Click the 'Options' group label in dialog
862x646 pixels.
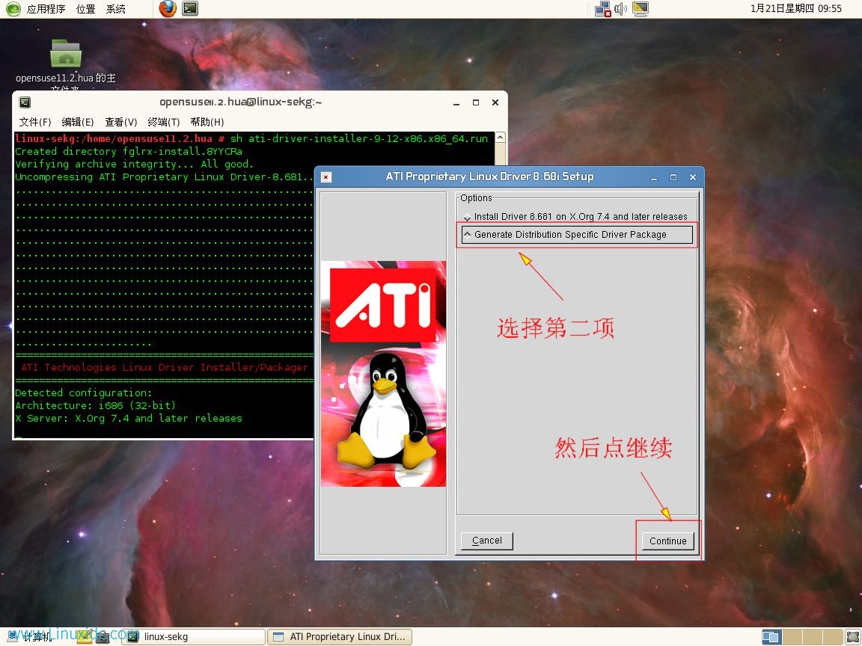(476, 197)
